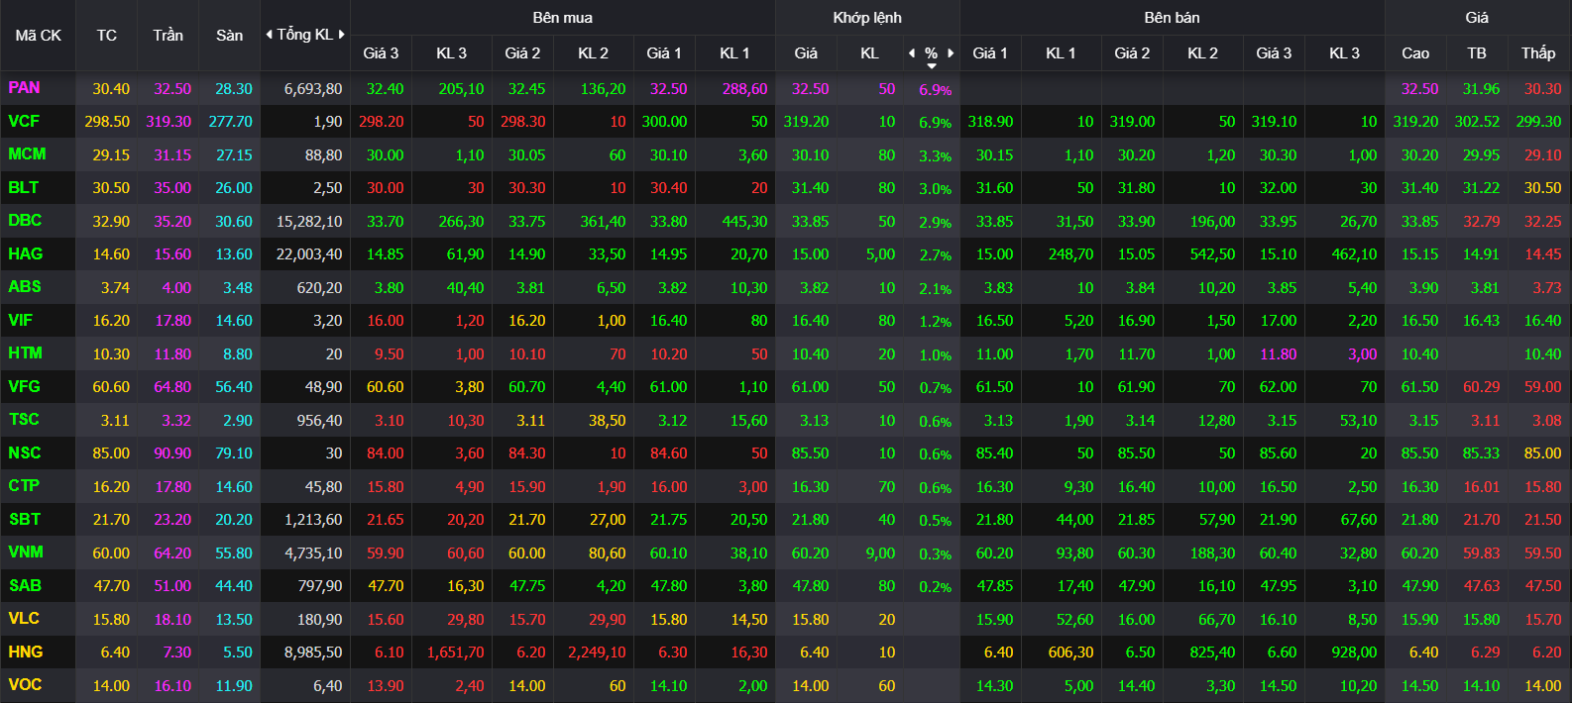1572x703 pixels.
Task: Click the TC column header
Action: coord(107,35)
